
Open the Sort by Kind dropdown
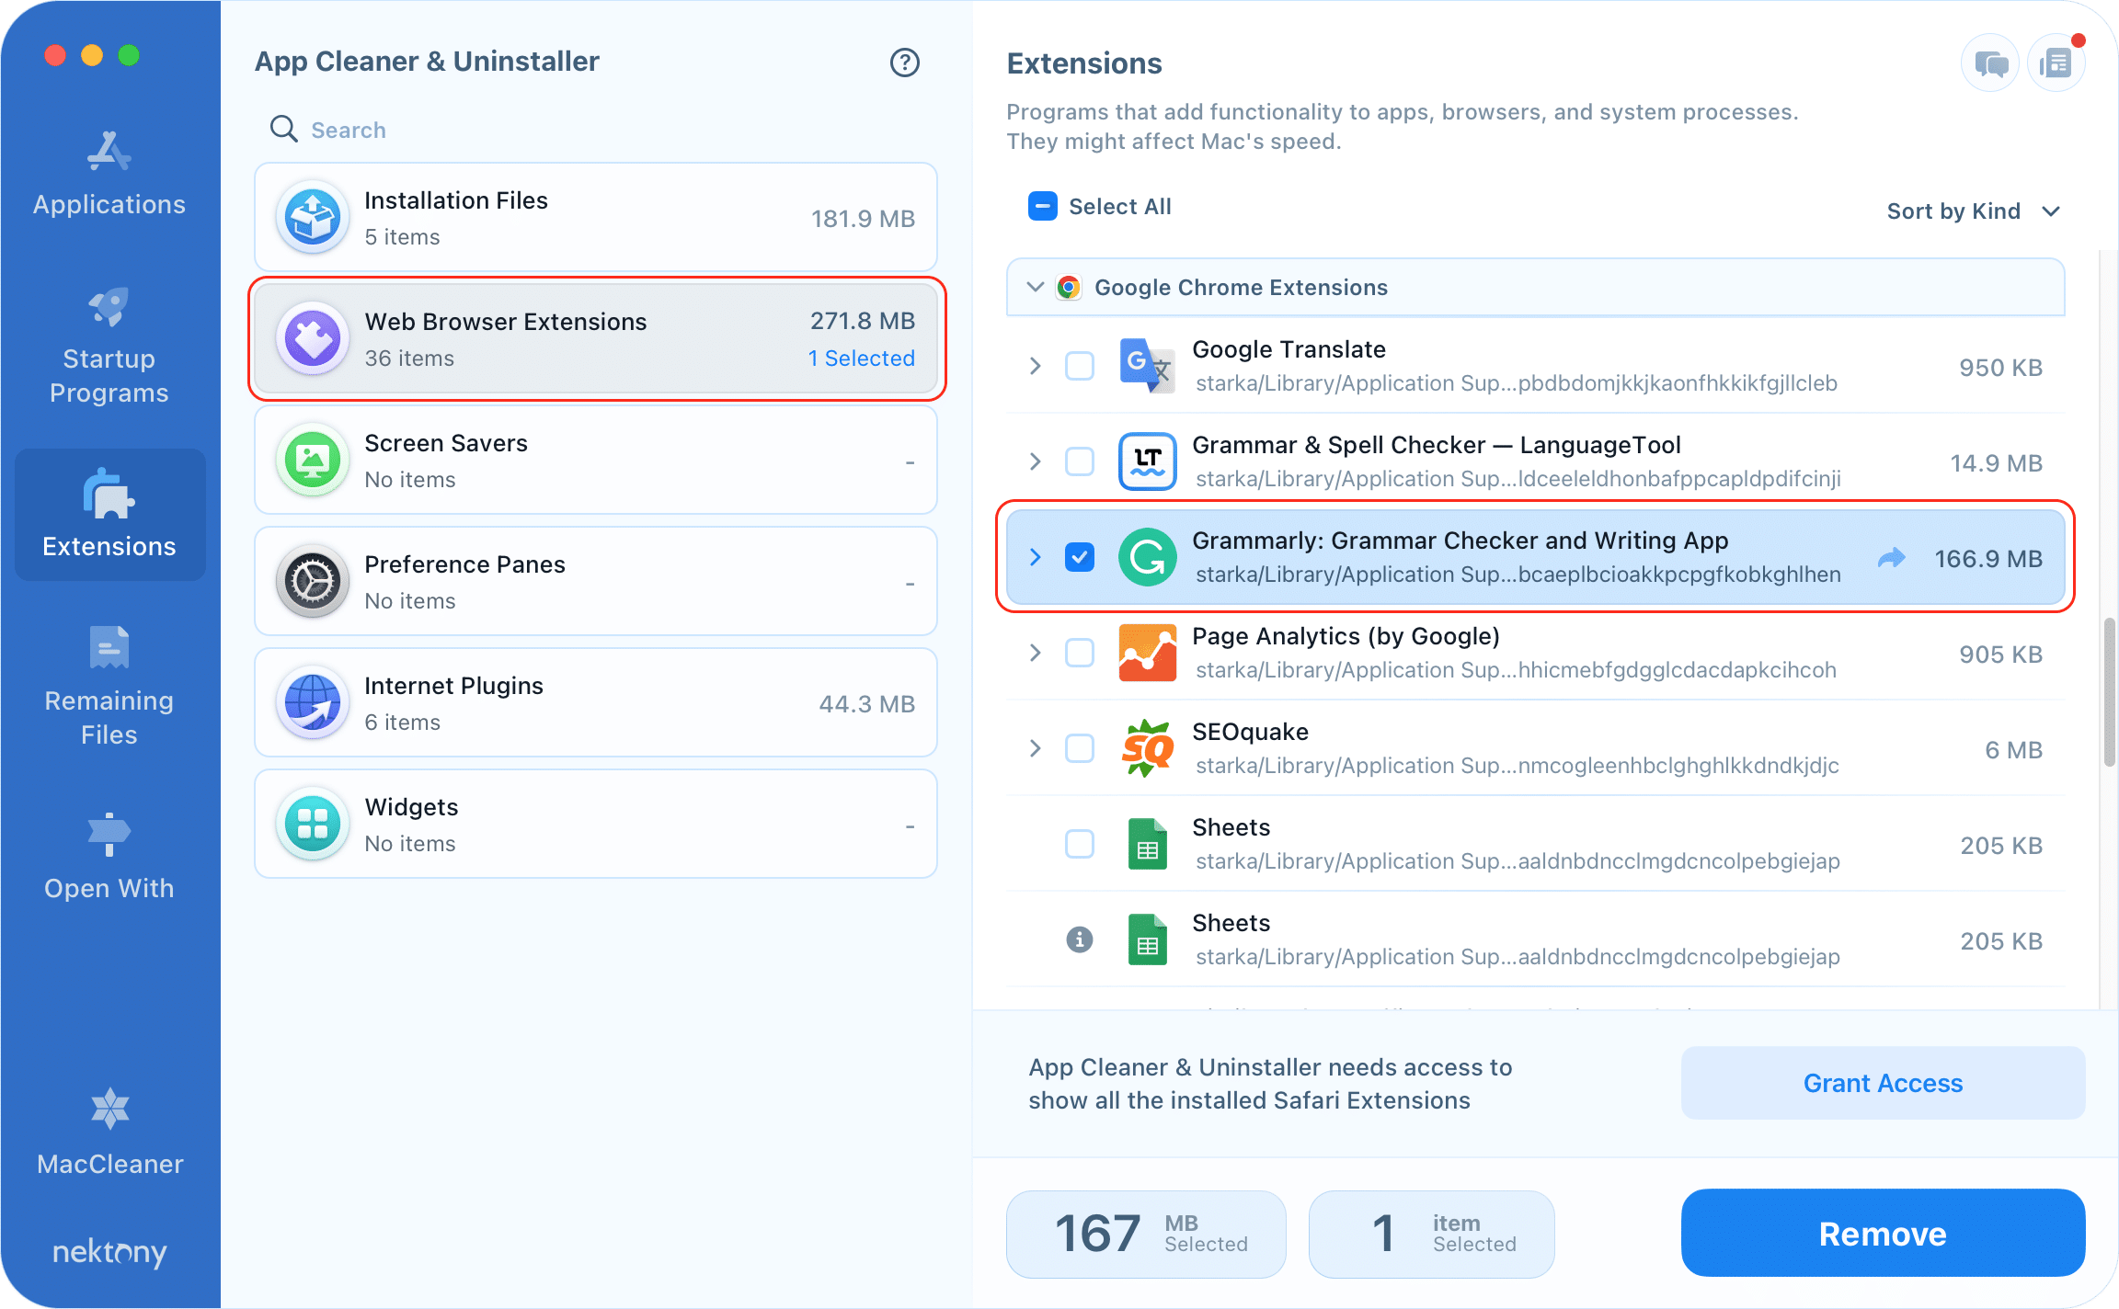click(x=1974, y=211)
